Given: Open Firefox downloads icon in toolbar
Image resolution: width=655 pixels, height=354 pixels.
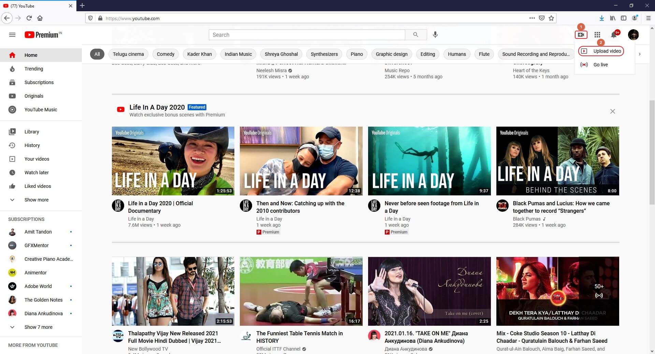Looking at the screenshot, I should tap(601, 18).
